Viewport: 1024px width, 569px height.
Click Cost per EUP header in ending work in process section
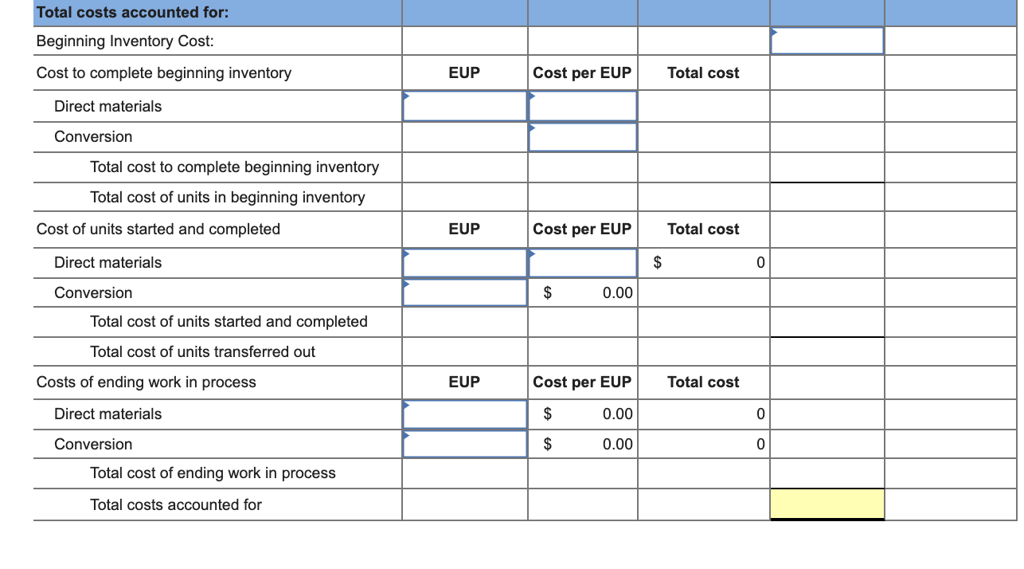click(x=582, y=382)
